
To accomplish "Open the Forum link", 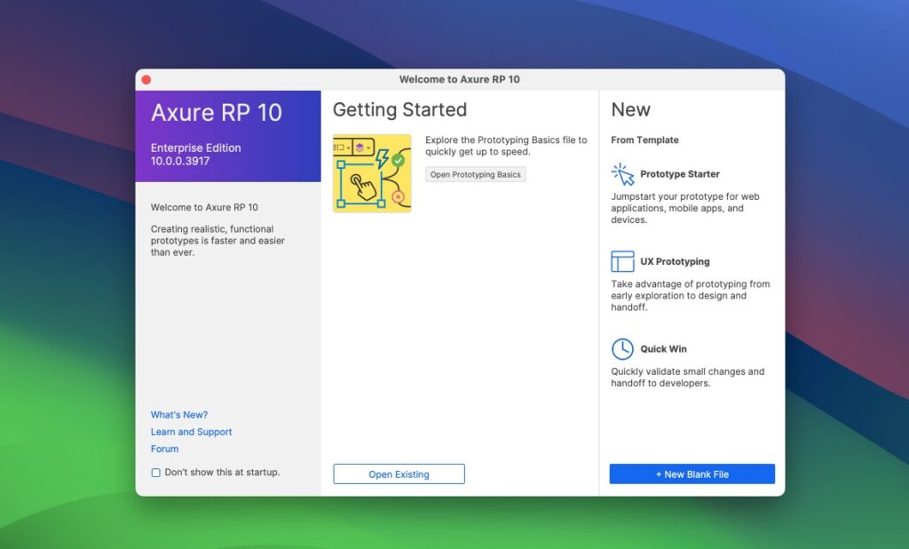I will coord(164,449).
